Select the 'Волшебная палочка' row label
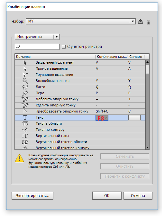 (52, 81)
